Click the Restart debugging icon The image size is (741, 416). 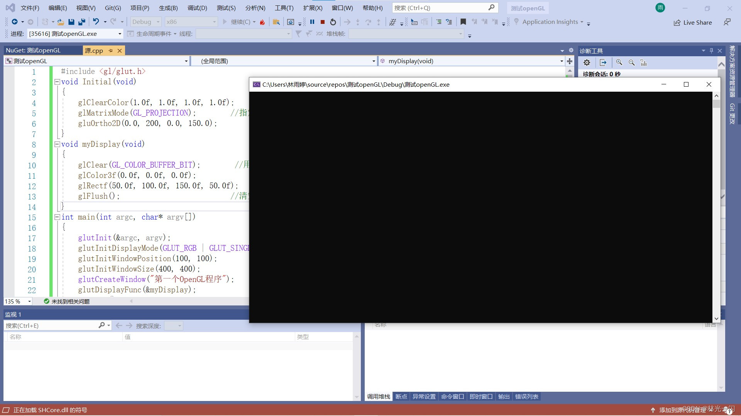pos(333,22)
